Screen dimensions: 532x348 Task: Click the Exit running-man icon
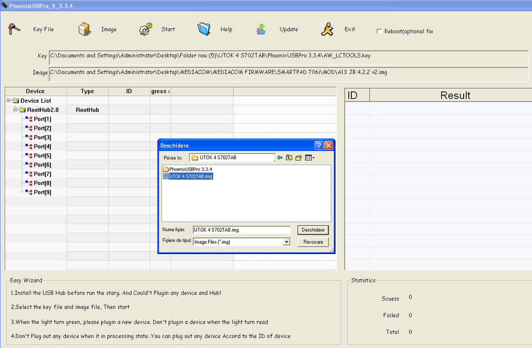tap(327, 29)
